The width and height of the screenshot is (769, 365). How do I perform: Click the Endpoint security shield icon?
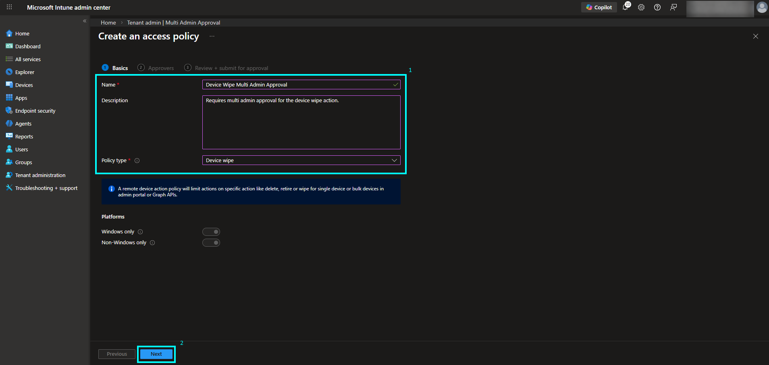tap(9, 111)
